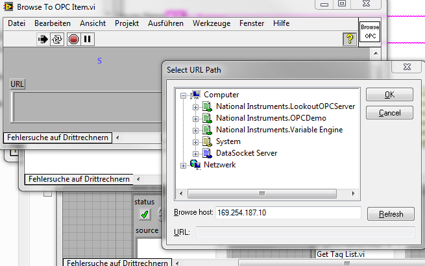The width and height of the screenshot is (425, 266).
Task: Collapse the Computer tree node
Action: point(183,95)
